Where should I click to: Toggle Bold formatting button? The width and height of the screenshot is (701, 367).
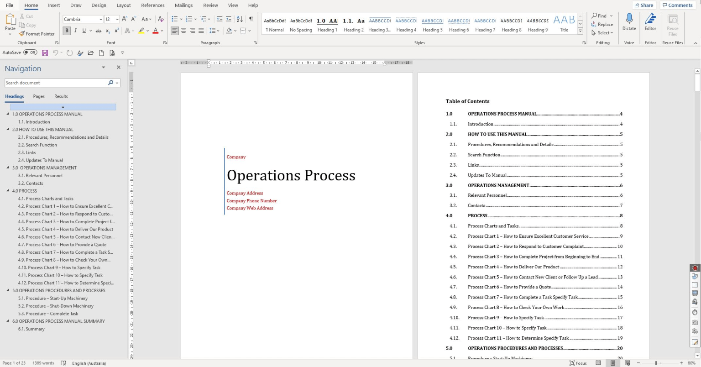coord(67,31)
